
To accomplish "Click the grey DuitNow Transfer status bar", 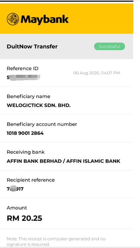I will coord(66,46).
